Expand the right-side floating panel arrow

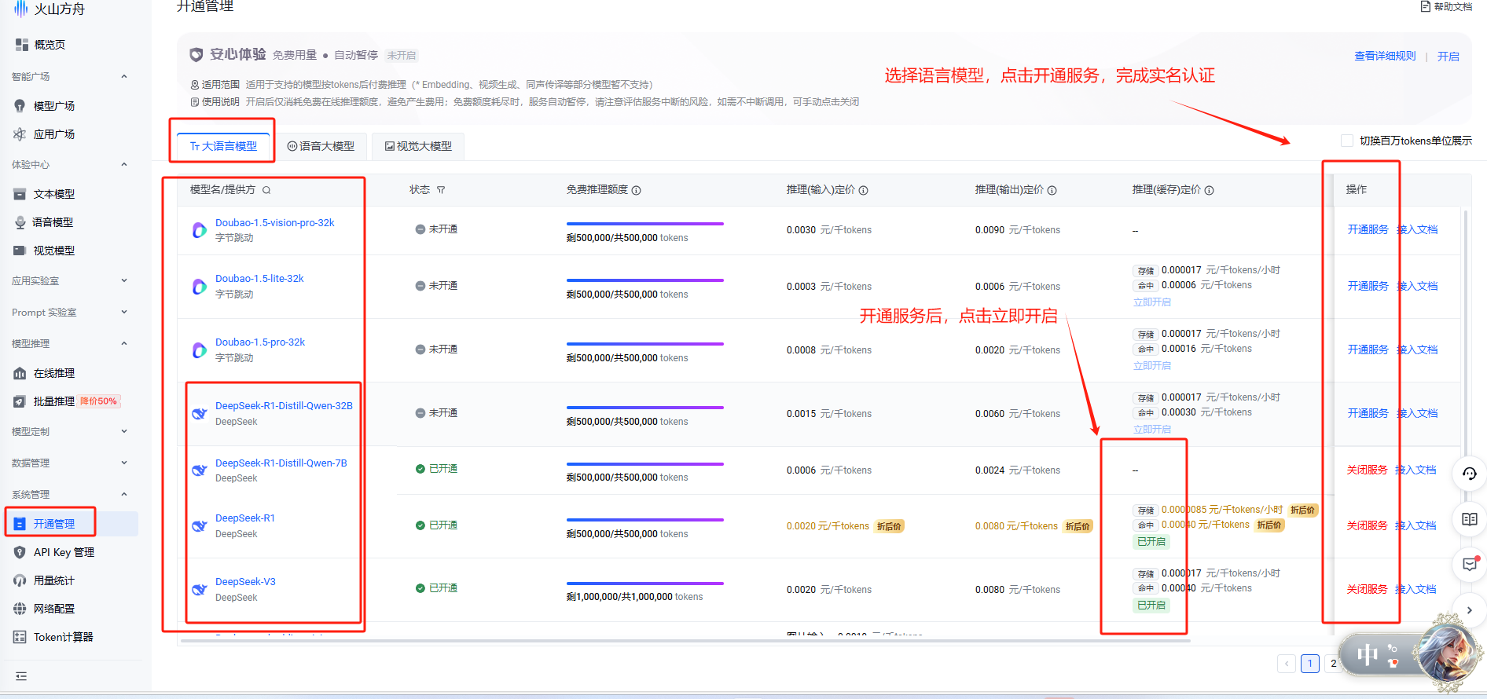[1470, 610]
